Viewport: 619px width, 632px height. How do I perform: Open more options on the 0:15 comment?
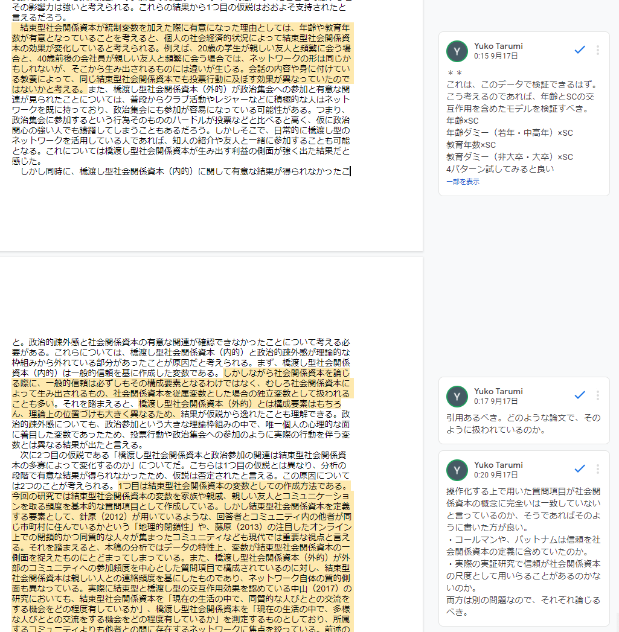[598, 50]
